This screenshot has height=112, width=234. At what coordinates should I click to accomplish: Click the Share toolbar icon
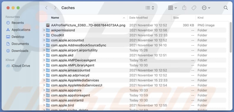tap(184, 8)
